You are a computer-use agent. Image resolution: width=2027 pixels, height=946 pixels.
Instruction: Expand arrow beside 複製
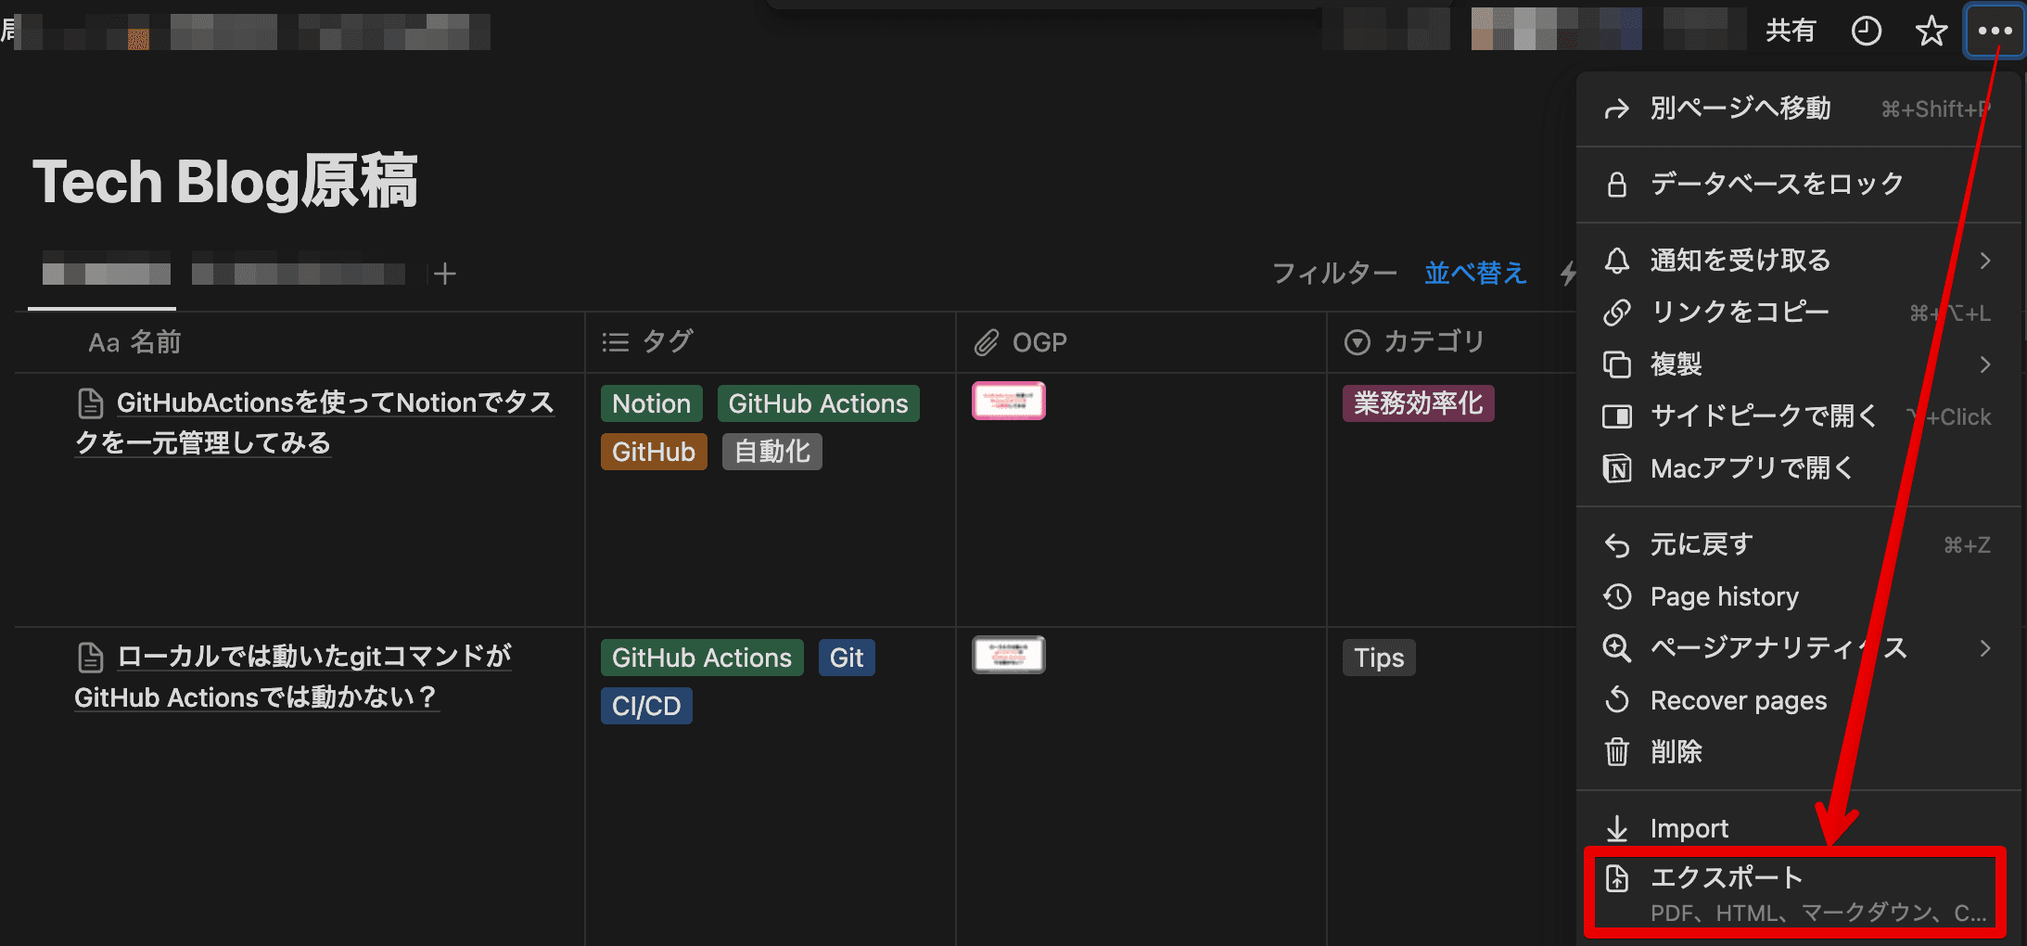pos(1984,364)
